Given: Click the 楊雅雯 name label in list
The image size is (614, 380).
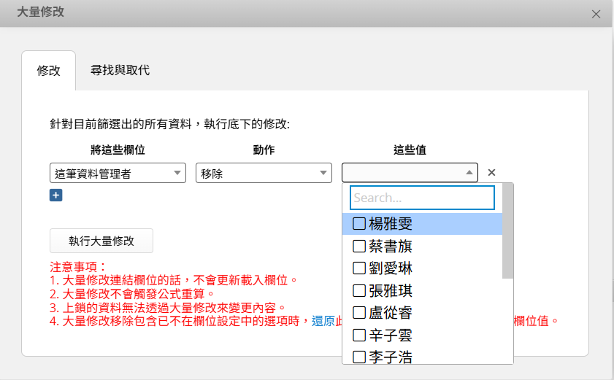Looking at the screenshot, I should click(x=391, y=224).
